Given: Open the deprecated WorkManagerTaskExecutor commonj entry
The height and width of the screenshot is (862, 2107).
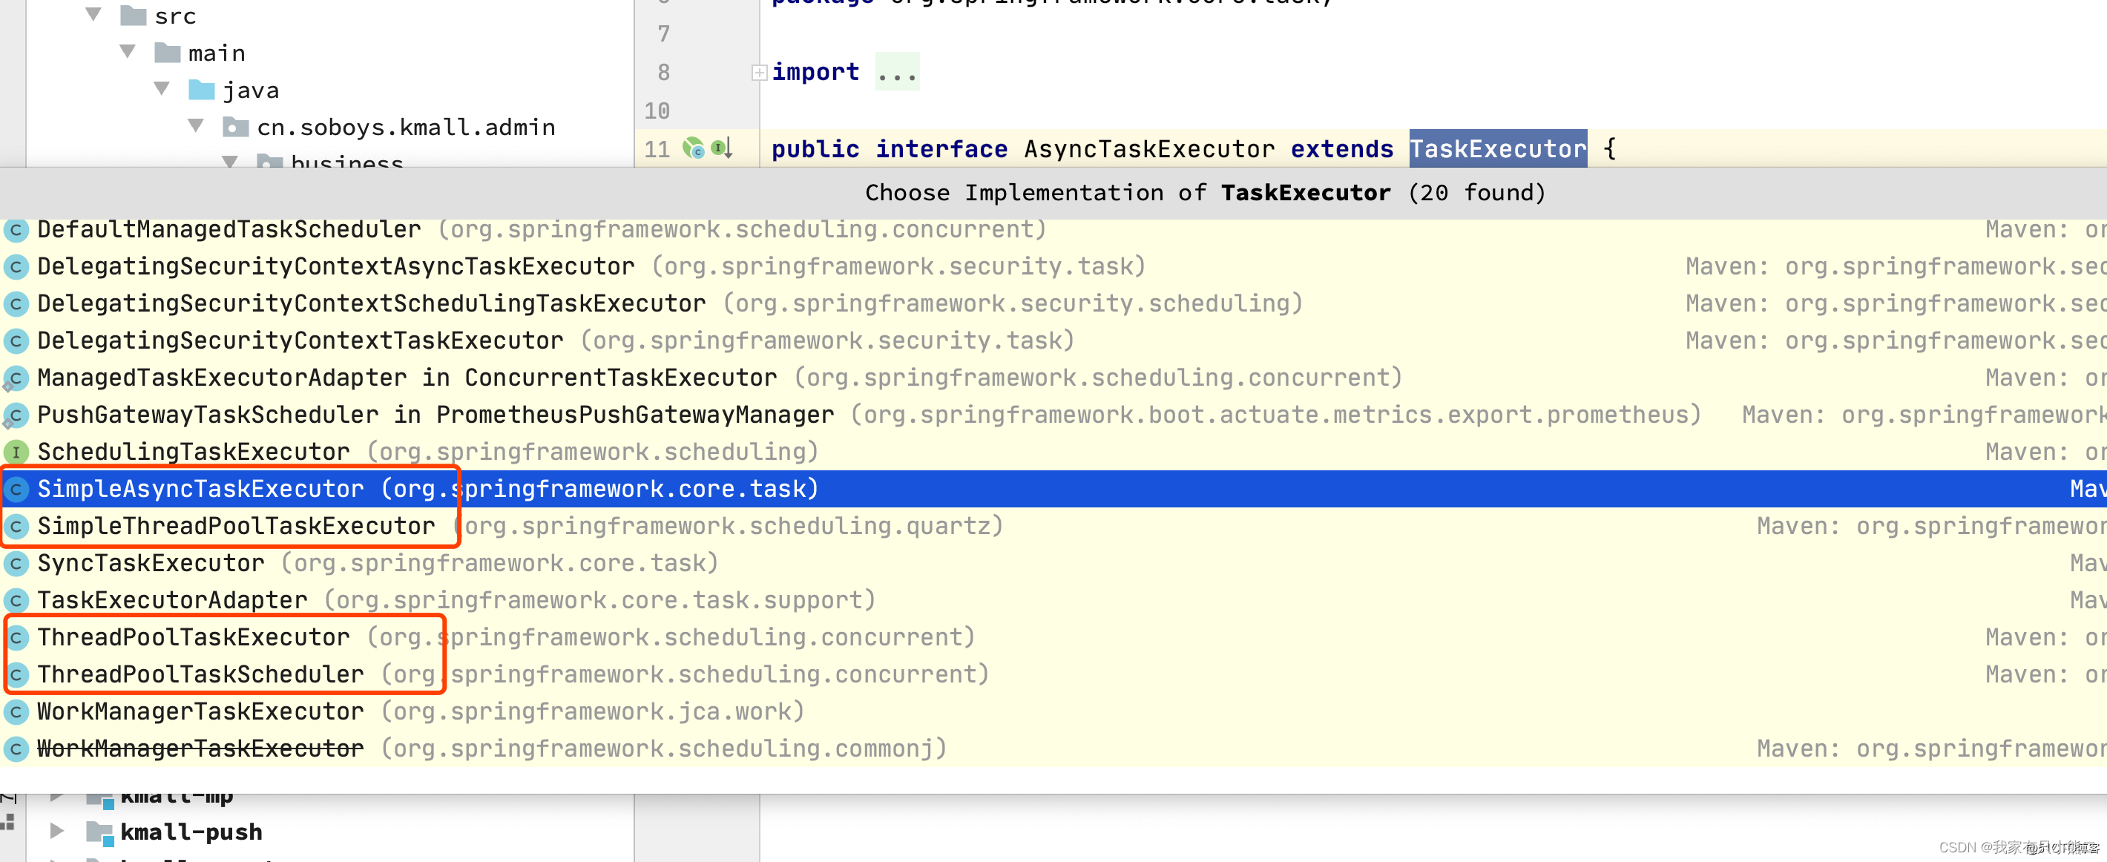Looking at the screenshot, I should coord(200,749).
